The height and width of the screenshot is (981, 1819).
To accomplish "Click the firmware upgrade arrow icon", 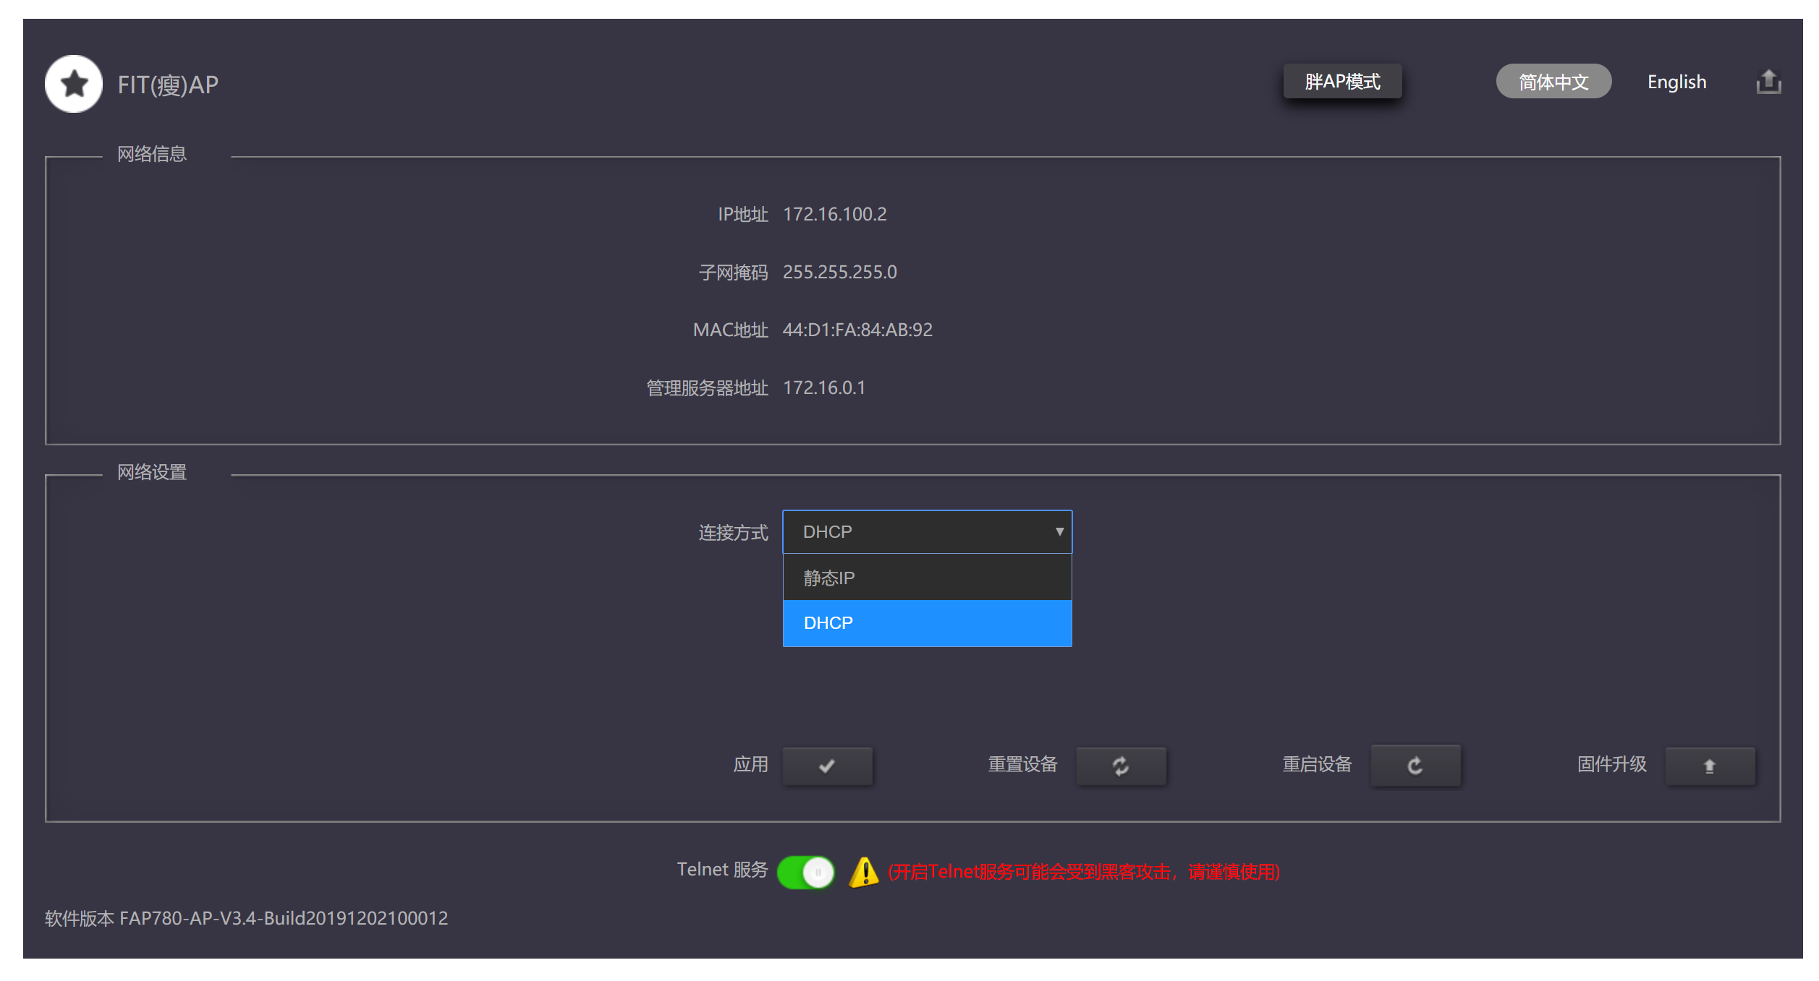I will (1709, 766).
